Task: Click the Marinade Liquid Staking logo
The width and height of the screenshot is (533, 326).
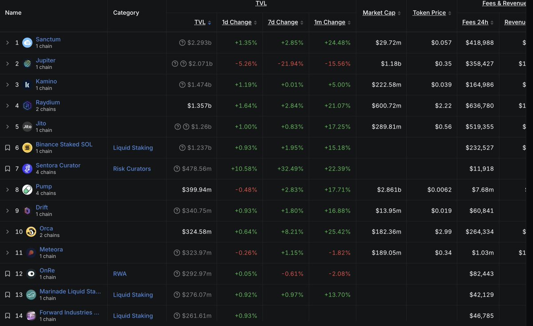Action: (x=31, y=295)
